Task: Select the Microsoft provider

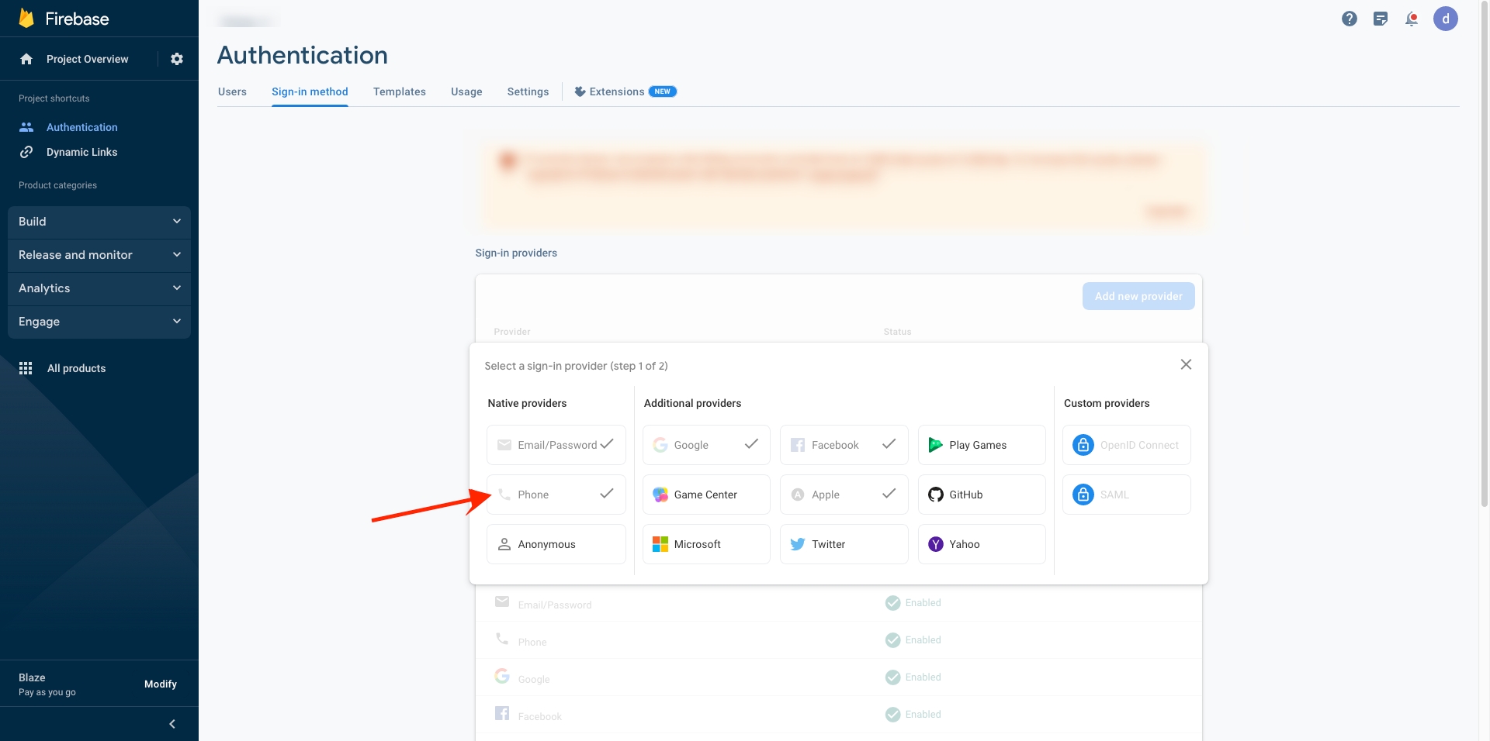Action: [705, 544]
